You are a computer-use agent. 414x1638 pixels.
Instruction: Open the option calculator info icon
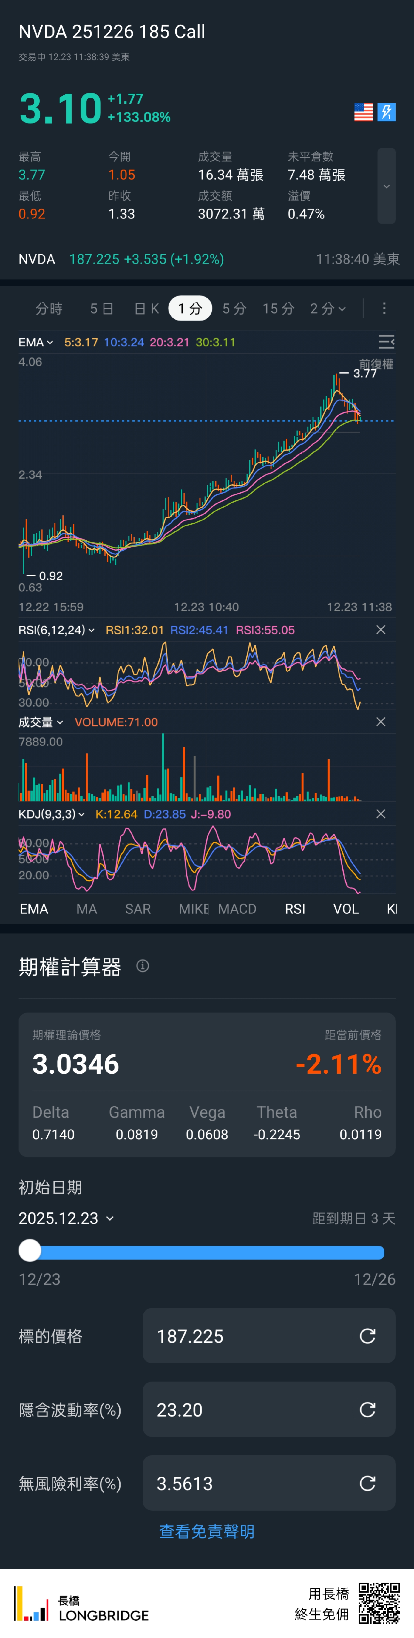click(x=142, y=966)
